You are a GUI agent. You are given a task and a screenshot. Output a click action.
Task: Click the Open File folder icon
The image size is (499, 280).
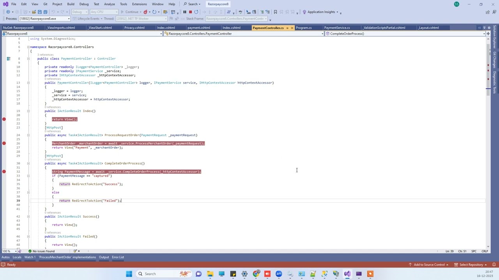[x=34, y=12]
